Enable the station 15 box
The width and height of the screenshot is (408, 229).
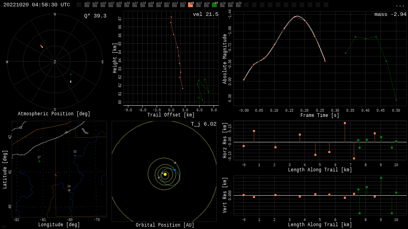click(198, 5)
